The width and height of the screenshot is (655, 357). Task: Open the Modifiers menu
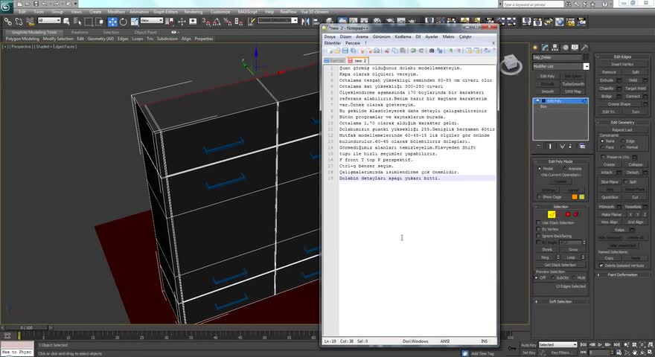point(116,12)
